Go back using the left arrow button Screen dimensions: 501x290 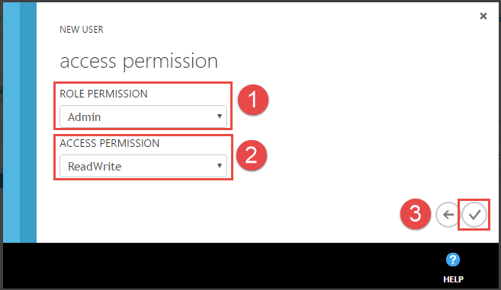(x=448, y=215)
